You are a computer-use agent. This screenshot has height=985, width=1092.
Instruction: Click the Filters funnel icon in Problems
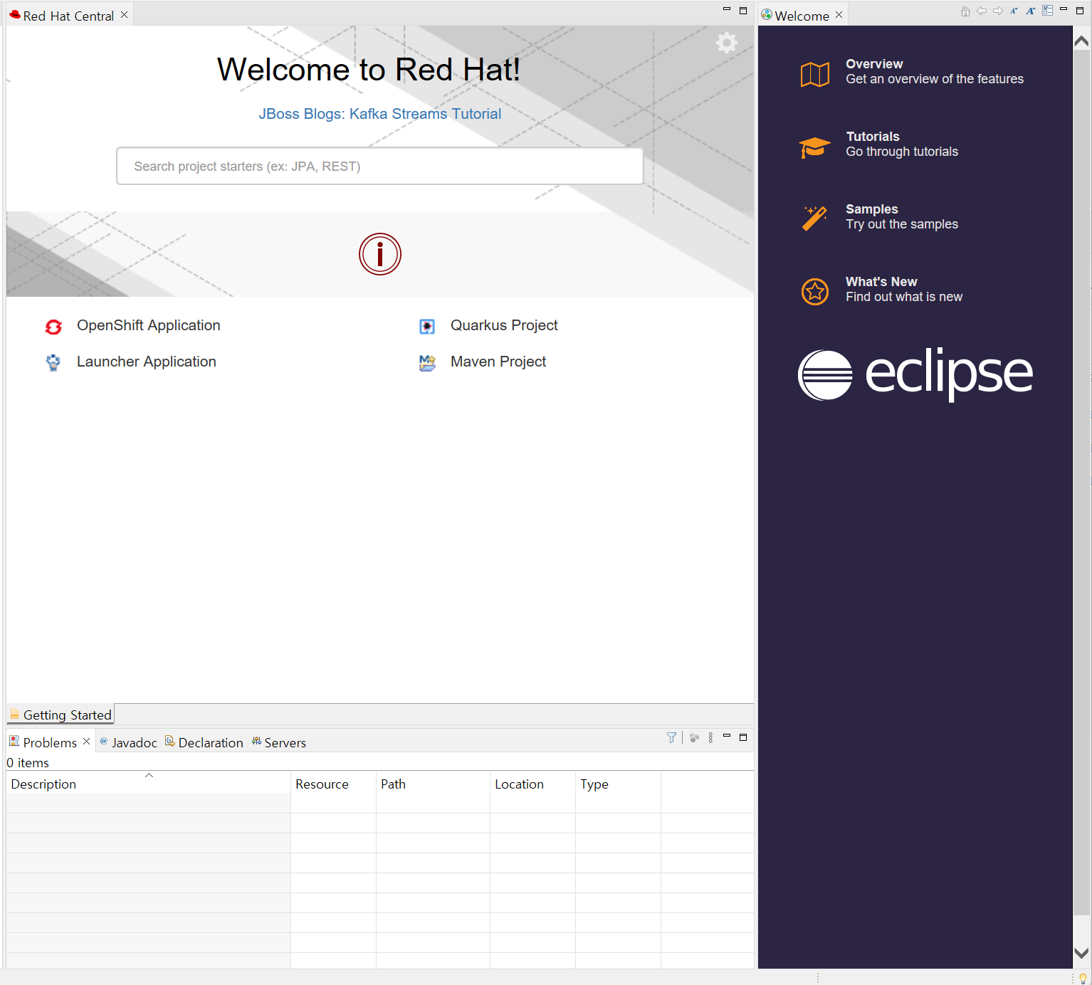671,737
